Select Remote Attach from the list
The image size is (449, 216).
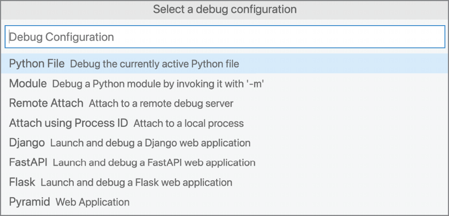[224, 103]
